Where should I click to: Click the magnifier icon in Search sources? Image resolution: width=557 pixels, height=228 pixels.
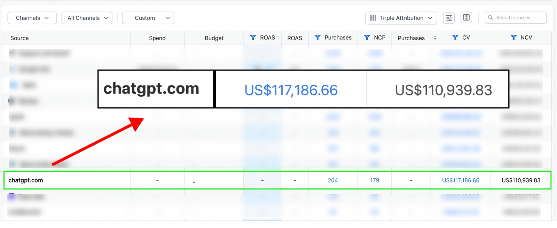tap(491, 18)
